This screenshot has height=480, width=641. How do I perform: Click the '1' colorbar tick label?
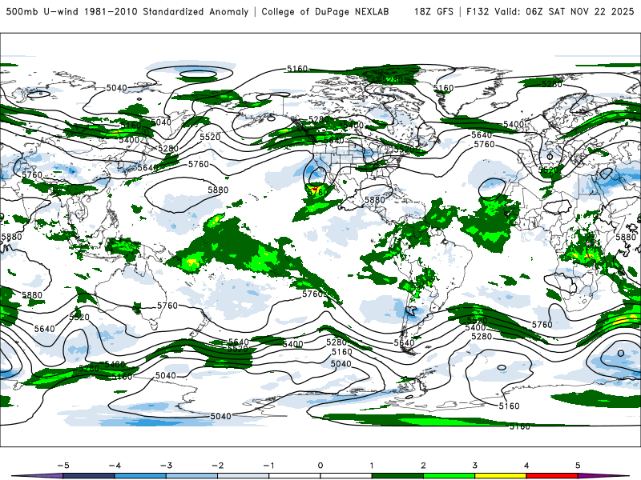tap(372, 466)
